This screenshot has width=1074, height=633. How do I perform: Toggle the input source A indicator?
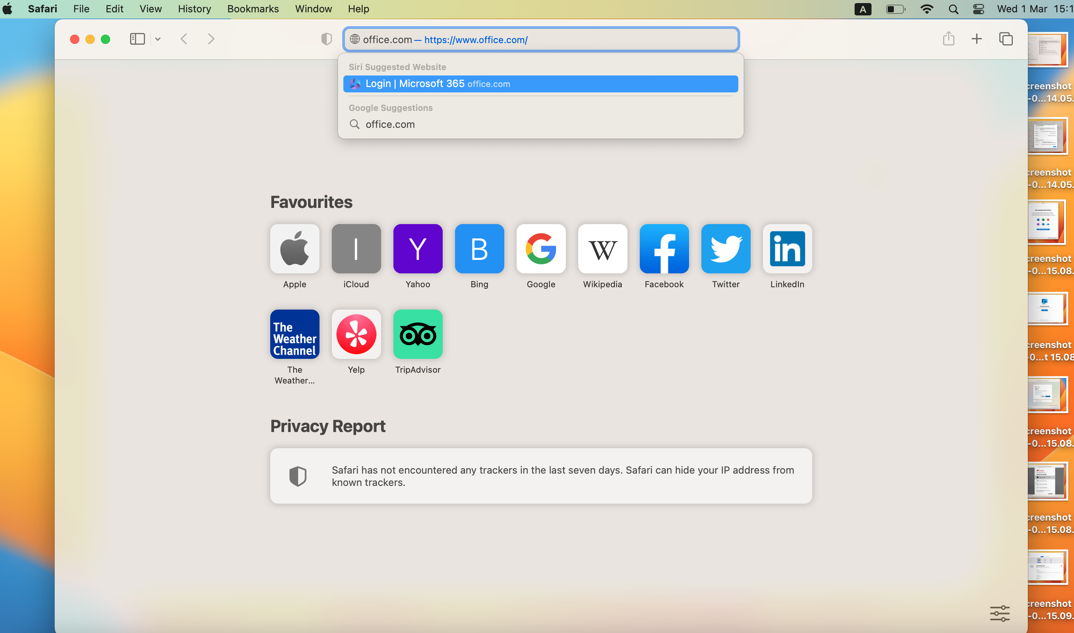pos(863,9)
